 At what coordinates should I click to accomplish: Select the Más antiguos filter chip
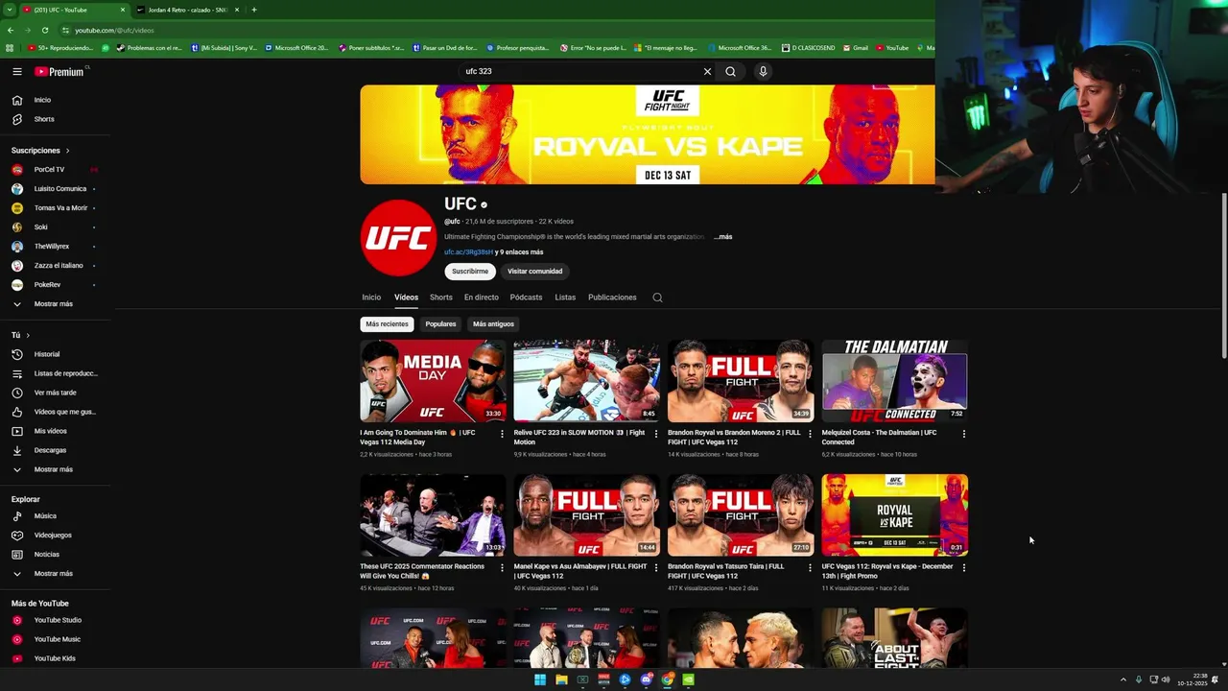(x=493, y=324)
